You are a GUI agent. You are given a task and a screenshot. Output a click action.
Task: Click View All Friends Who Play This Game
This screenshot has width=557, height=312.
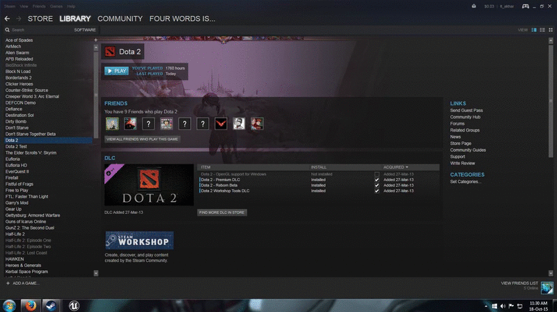tap(142, 139)
